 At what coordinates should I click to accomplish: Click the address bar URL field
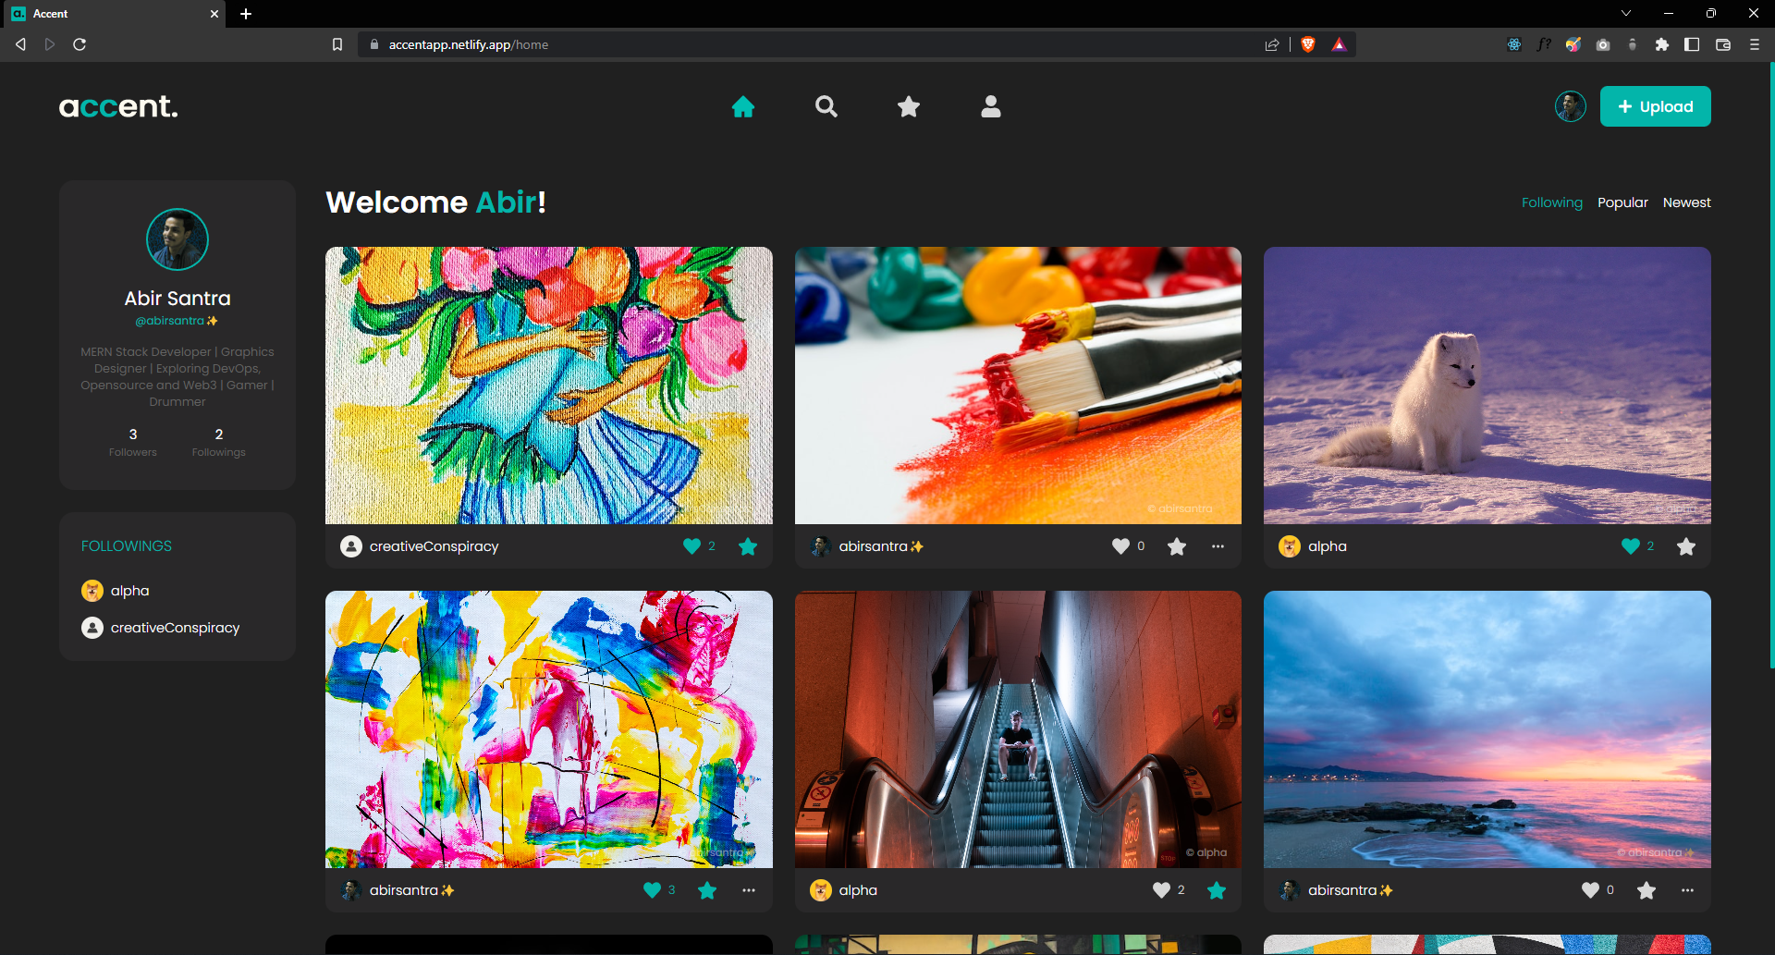(x=812, y=44)
